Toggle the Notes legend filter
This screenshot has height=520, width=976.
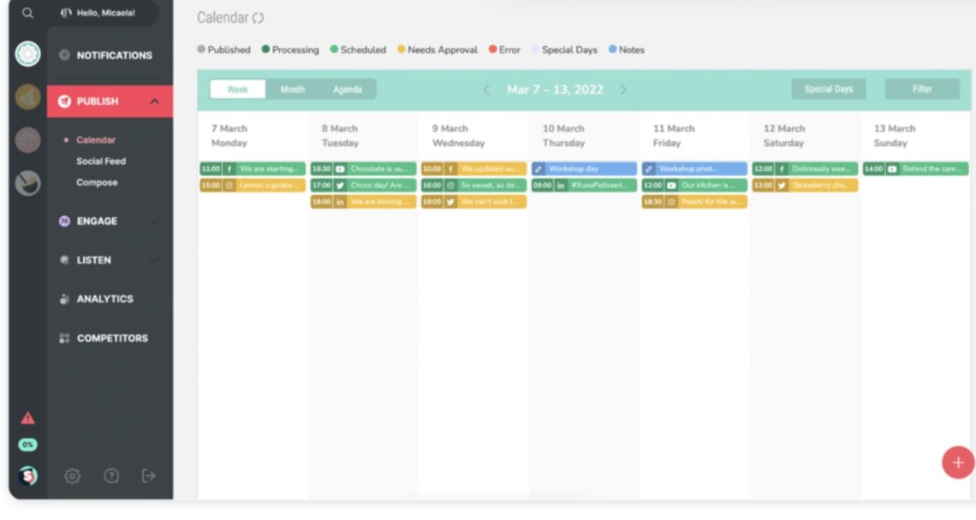tap(626, 50)
